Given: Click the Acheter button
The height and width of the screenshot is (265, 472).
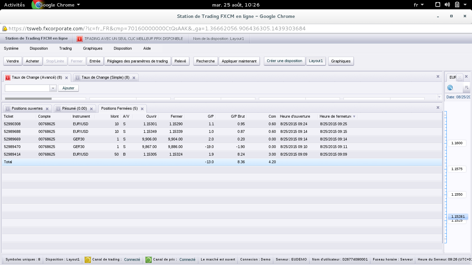Looking at the screenshot, I should [32, 61].
